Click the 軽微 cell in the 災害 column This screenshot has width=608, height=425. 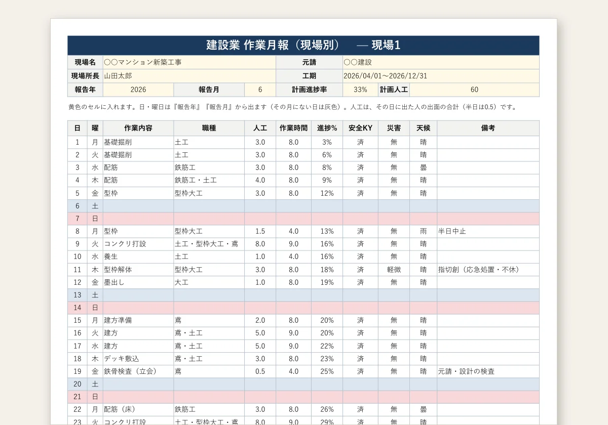[394, 270]
